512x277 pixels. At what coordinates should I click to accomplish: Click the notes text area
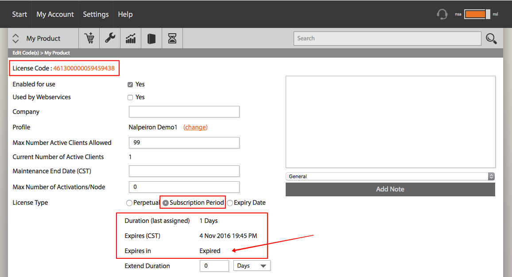[x=391, y=122]
